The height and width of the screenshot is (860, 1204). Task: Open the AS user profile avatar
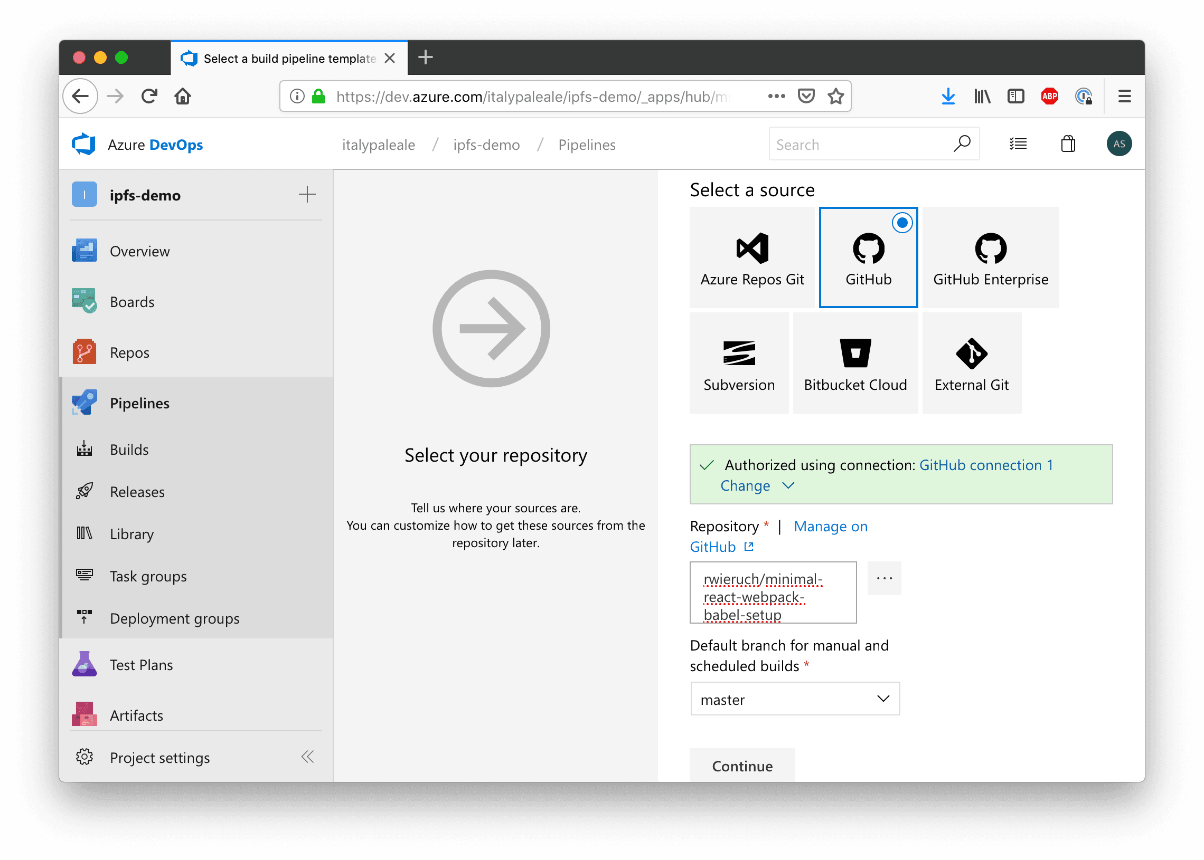(x=1118, y=144)
